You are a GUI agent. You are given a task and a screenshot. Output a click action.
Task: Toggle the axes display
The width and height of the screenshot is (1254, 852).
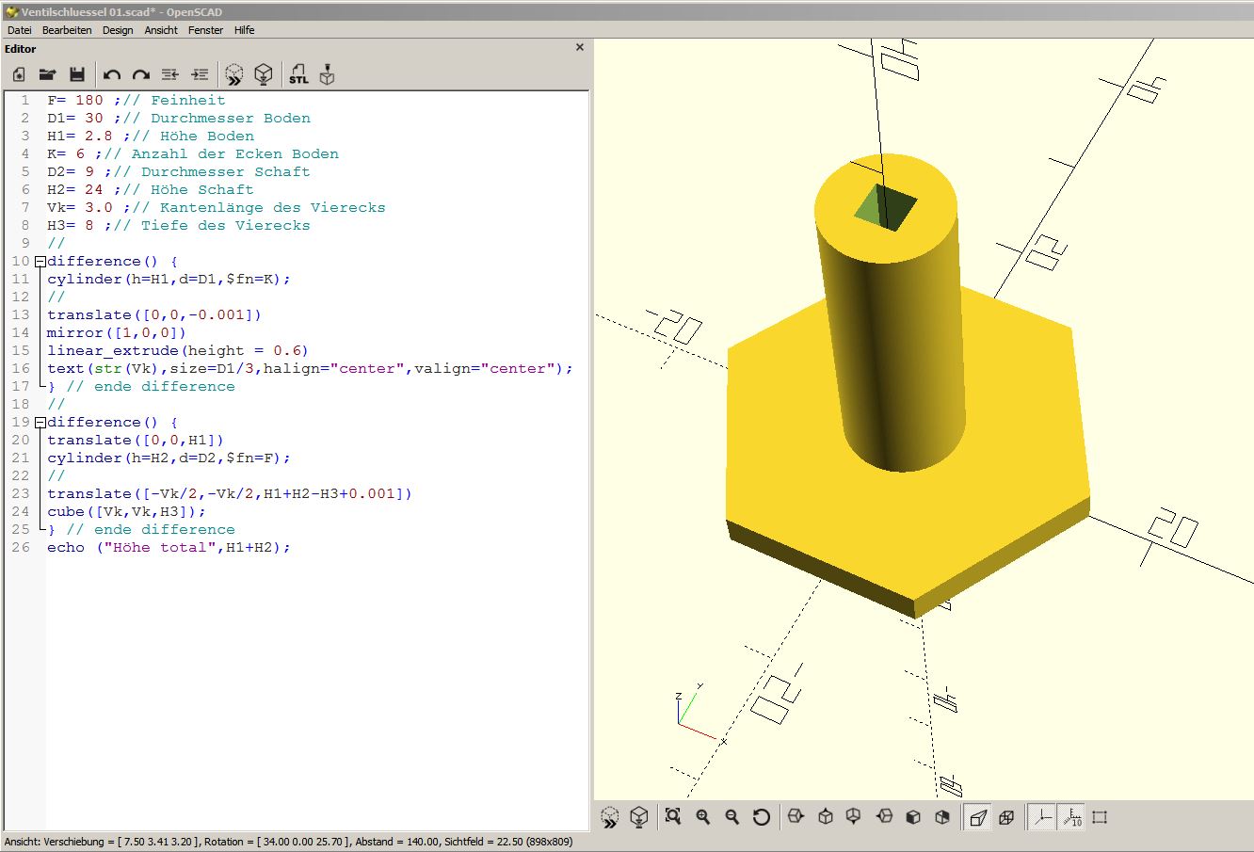click(1042, 817)
